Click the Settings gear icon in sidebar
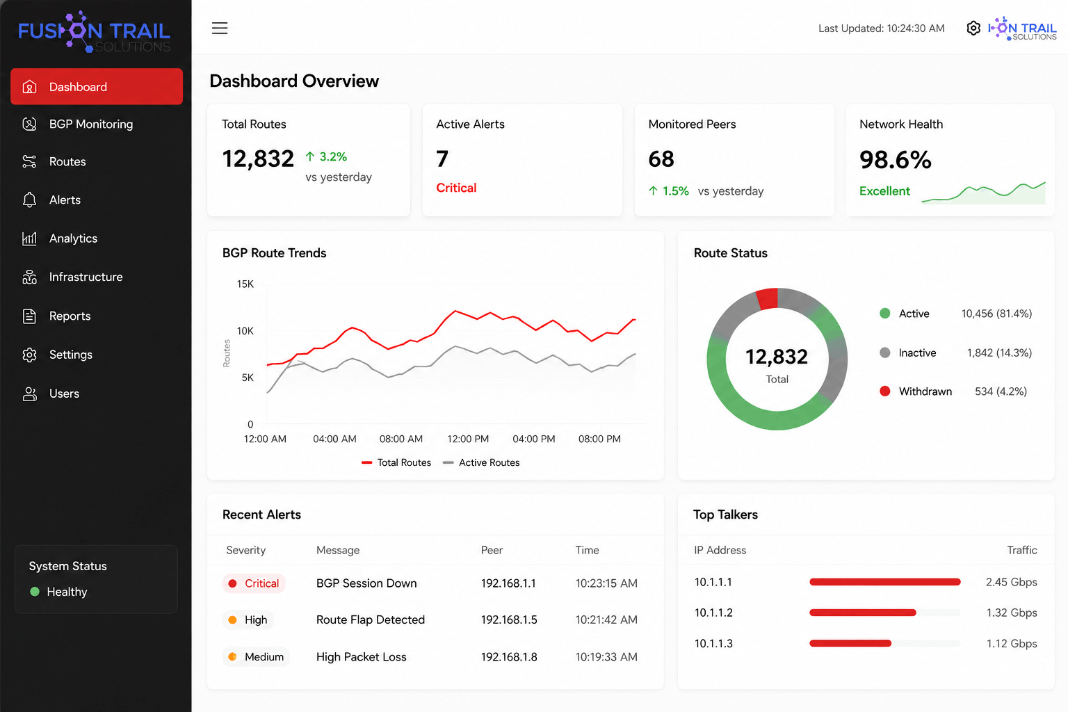This screenshot has width=1068, height=712. (29, 355)
